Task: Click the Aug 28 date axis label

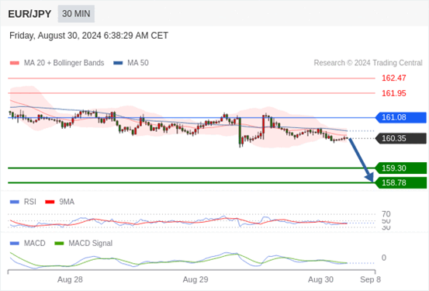Action: (70, 279)
